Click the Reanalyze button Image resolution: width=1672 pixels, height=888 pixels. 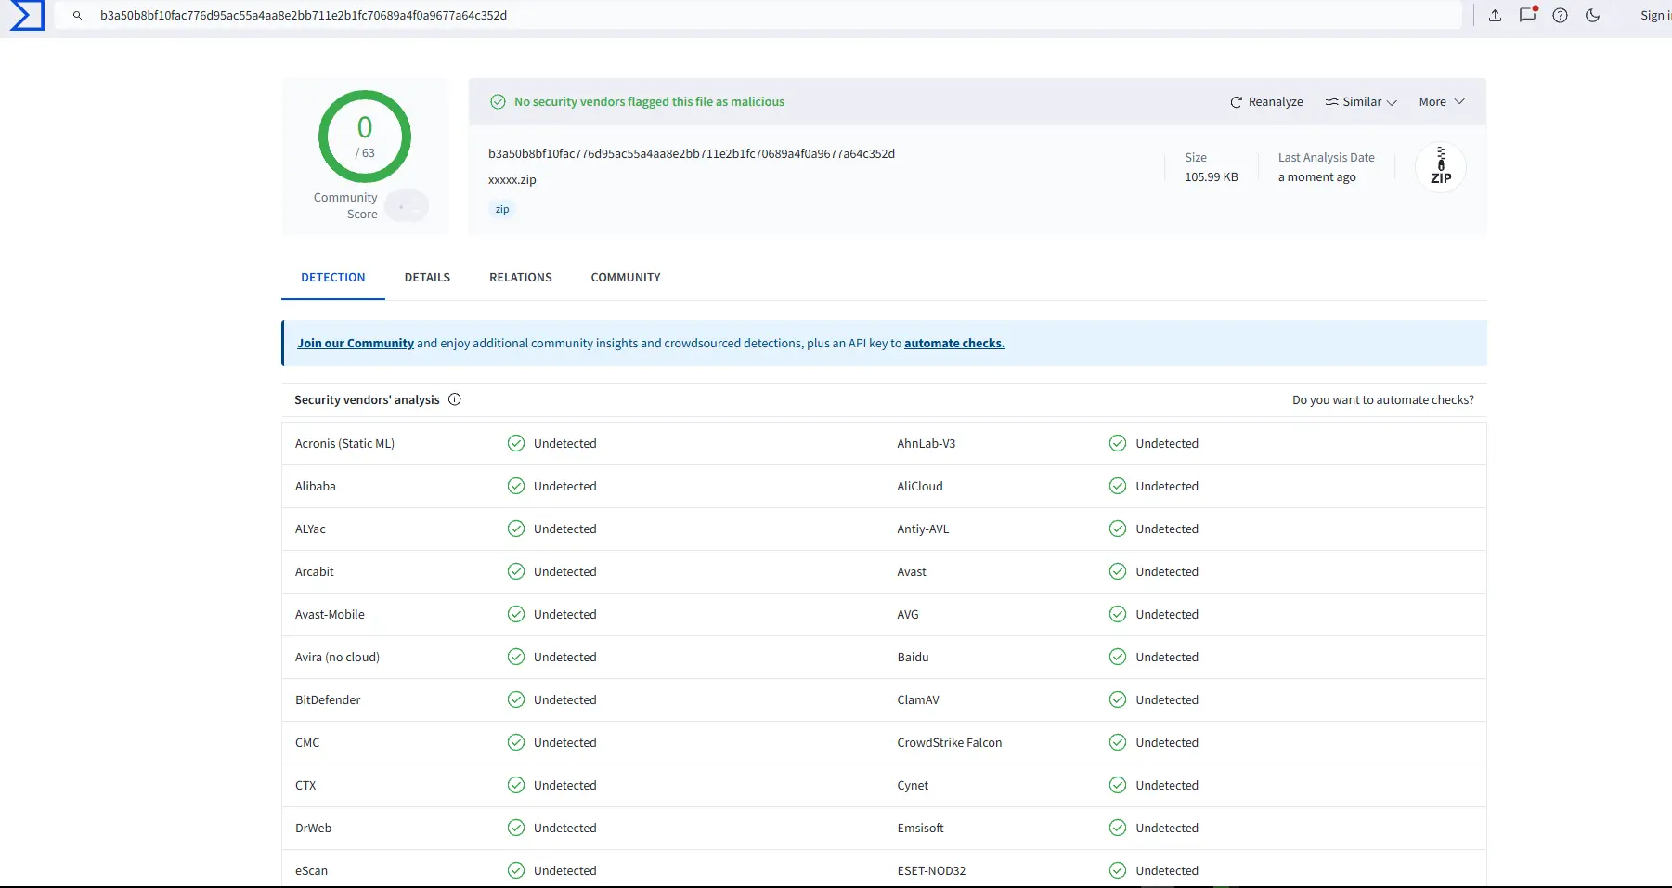1266,102
